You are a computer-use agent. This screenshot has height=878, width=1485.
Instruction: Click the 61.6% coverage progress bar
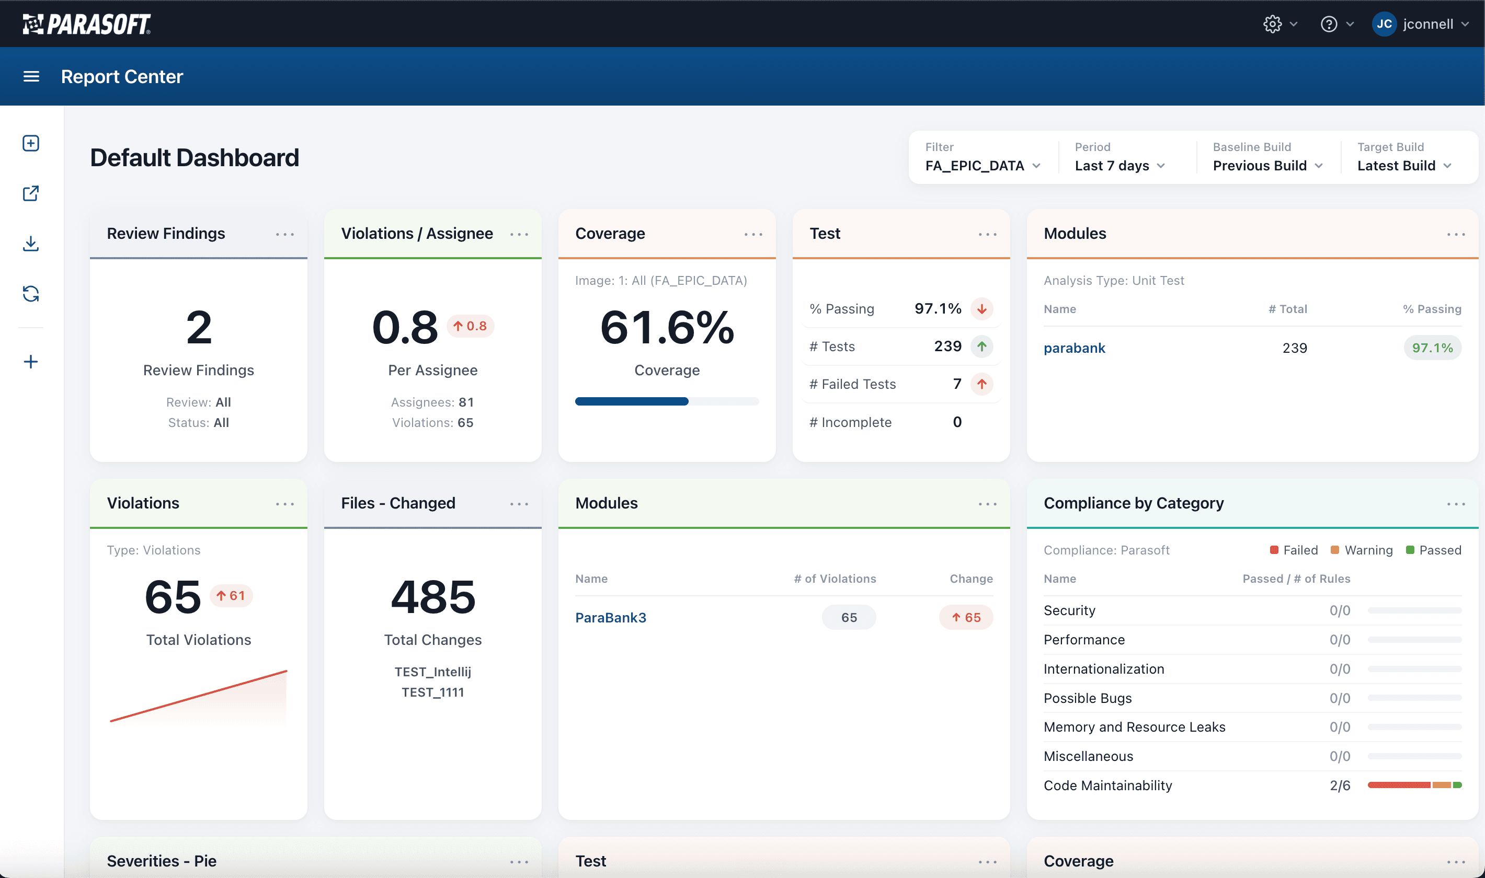[667, 401]
